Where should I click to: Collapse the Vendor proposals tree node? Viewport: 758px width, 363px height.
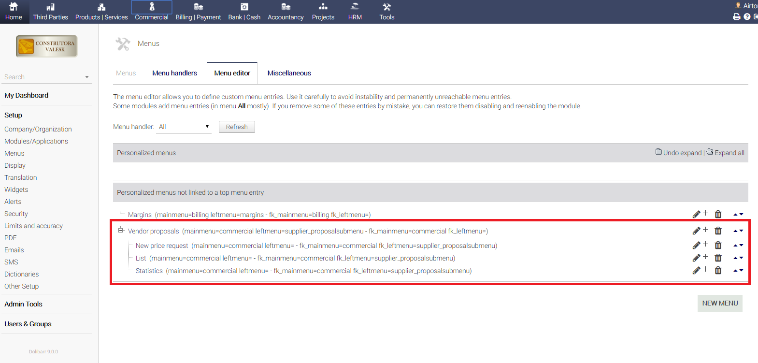120,231
